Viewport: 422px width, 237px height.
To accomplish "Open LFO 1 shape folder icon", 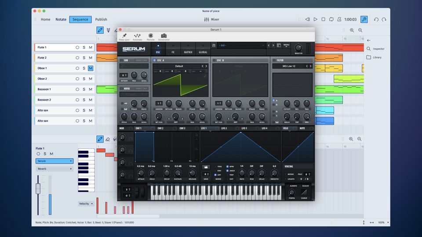I will (206, 167).
